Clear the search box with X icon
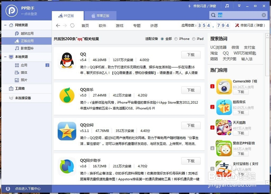The image size is (271, 194). (x=264, y=15)
